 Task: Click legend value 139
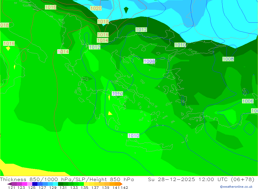click(106, 187)
